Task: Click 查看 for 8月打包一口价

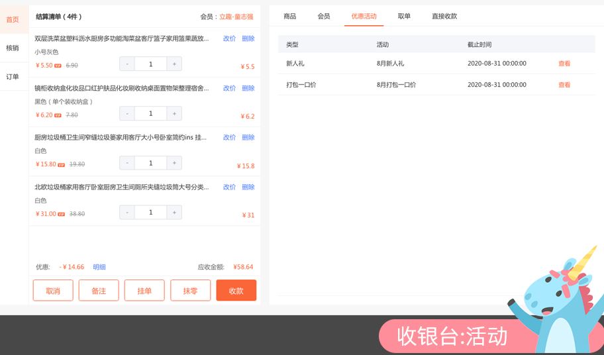Action: click(564, 85)
